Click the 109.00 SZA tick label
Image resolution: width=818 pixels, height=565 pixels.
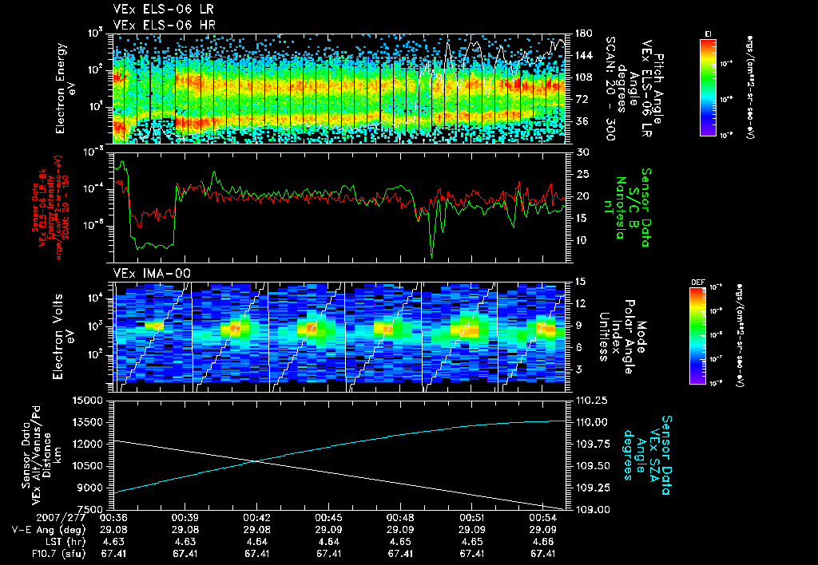(592, 510)
